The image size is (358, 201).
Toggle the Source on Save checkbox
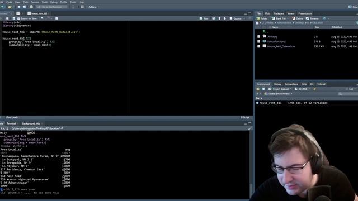[x=18, y=18]
